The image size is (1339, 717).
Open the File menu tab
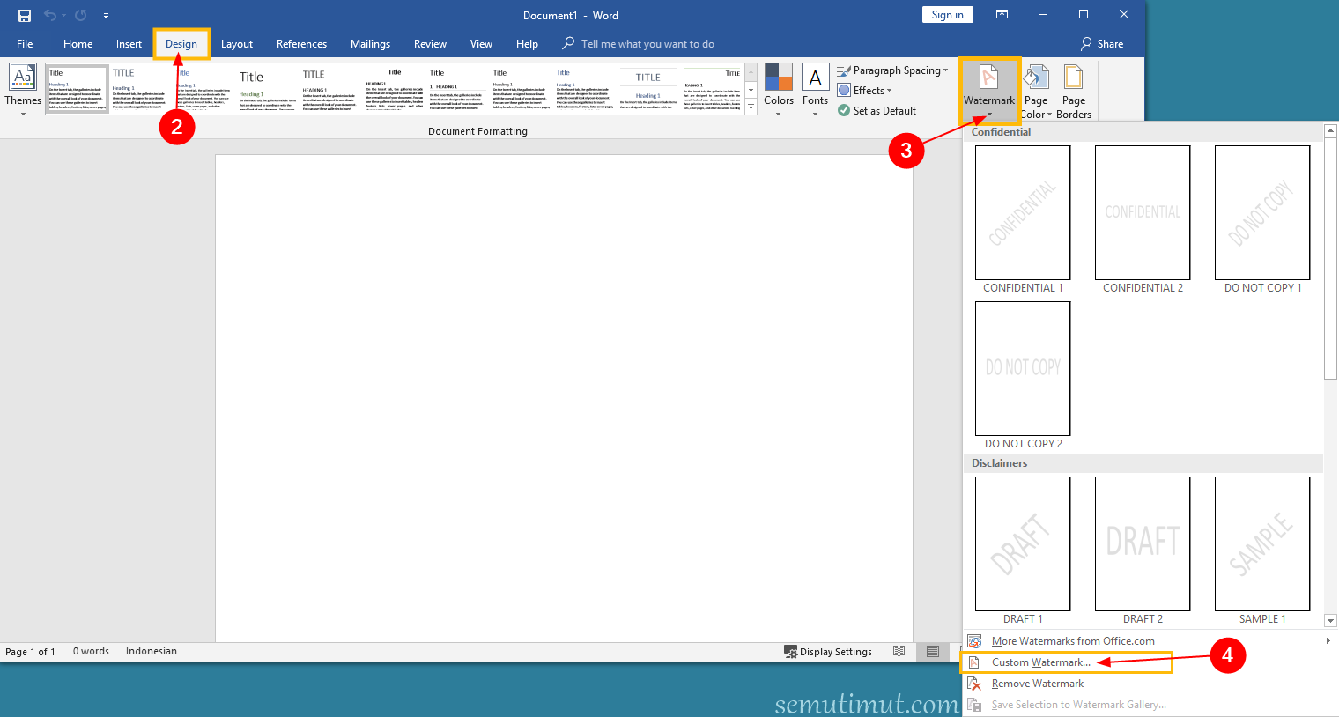[x=25, y=44]
